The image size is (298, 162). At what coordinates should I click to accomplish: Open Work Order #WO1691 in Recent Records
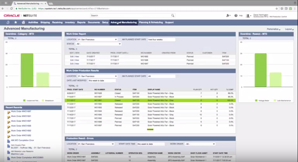tap(21, 116)
